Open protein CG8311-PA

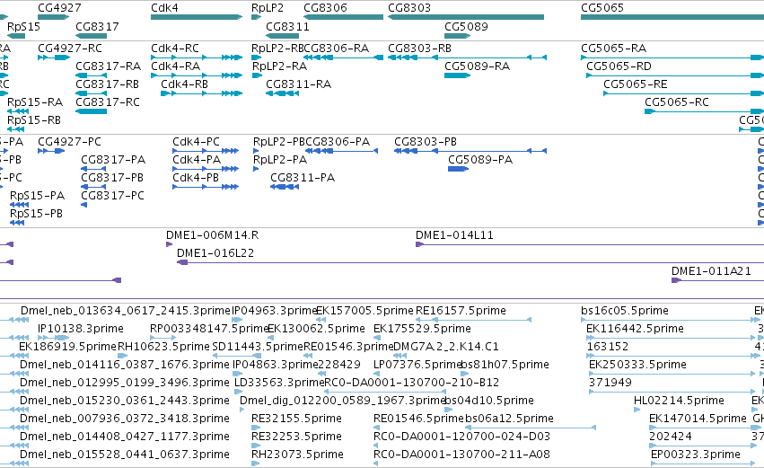pyautogui.click(x=303, y=178)
